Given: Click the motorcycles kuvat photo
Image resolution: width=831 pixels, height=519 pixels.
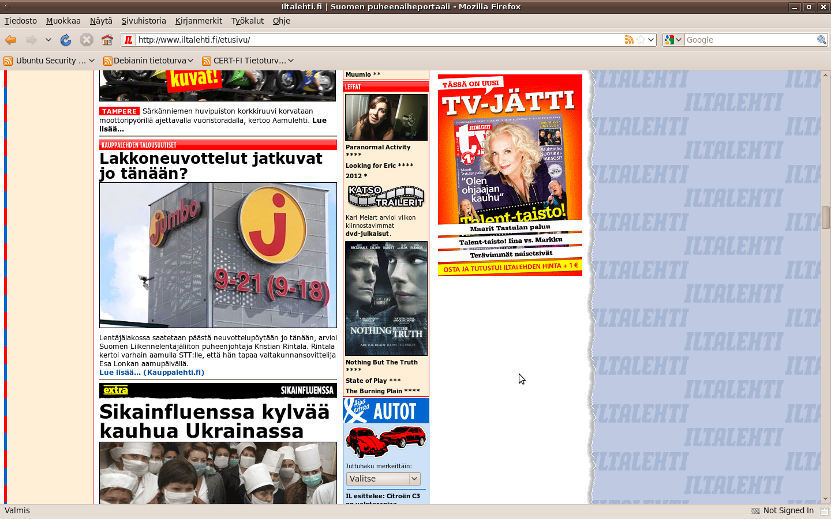Looking at the screenshot, I should [218, 85].
